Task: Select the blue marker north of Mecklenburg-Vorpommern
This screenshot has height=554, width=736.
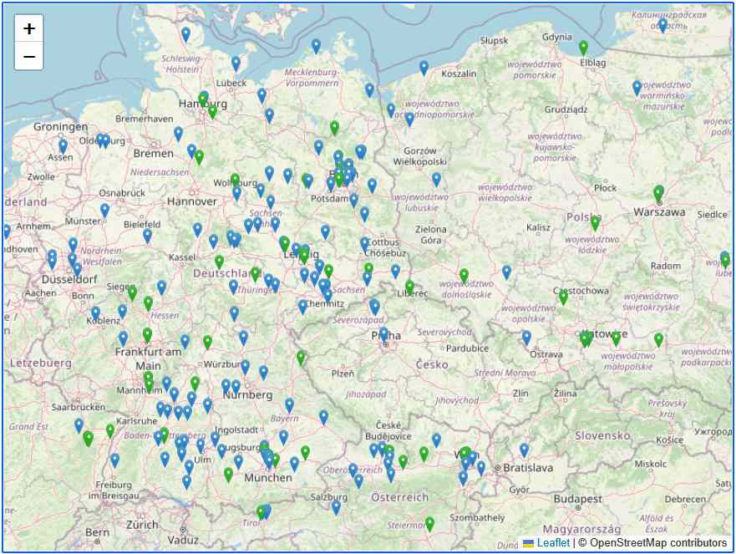Action: [317, 47]
